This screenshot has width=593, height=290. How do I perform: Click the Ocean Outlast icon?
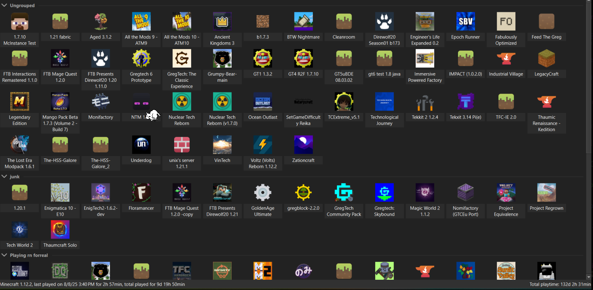coord(263,102)
